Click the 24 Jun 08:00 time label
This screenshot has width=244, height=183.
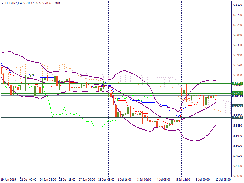click(47, 180)
